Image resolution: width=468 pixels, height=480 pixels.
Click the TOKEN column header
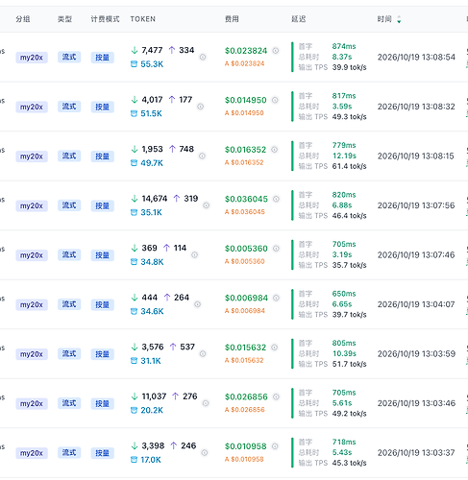pos(143,19)
